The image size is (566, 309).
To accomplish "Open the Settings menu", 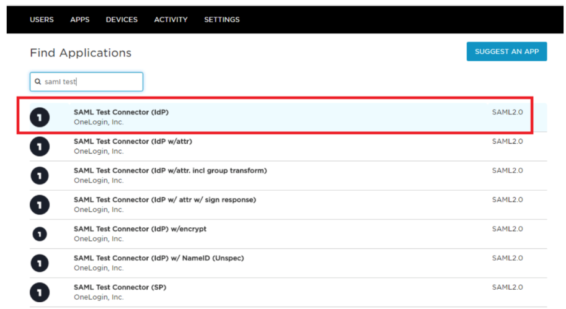I will point(222,20).
